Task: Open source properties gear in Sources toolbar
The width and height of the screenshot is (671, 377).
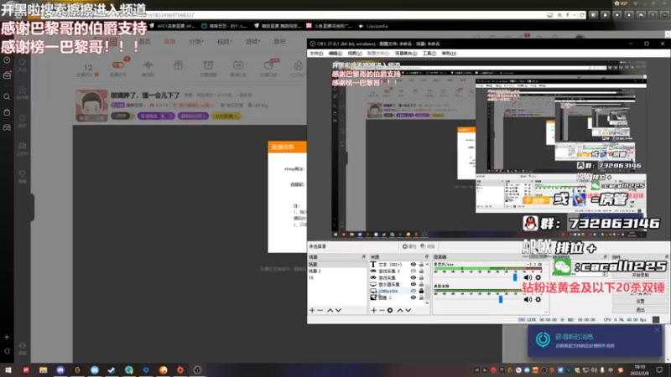Action: pyautogui.click(x=390, y=310)
